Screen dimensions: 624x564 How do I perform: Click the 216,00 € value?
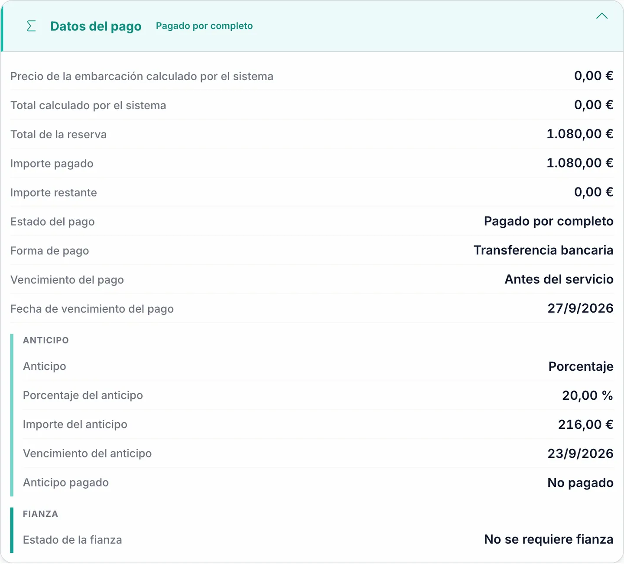(586, 424)
